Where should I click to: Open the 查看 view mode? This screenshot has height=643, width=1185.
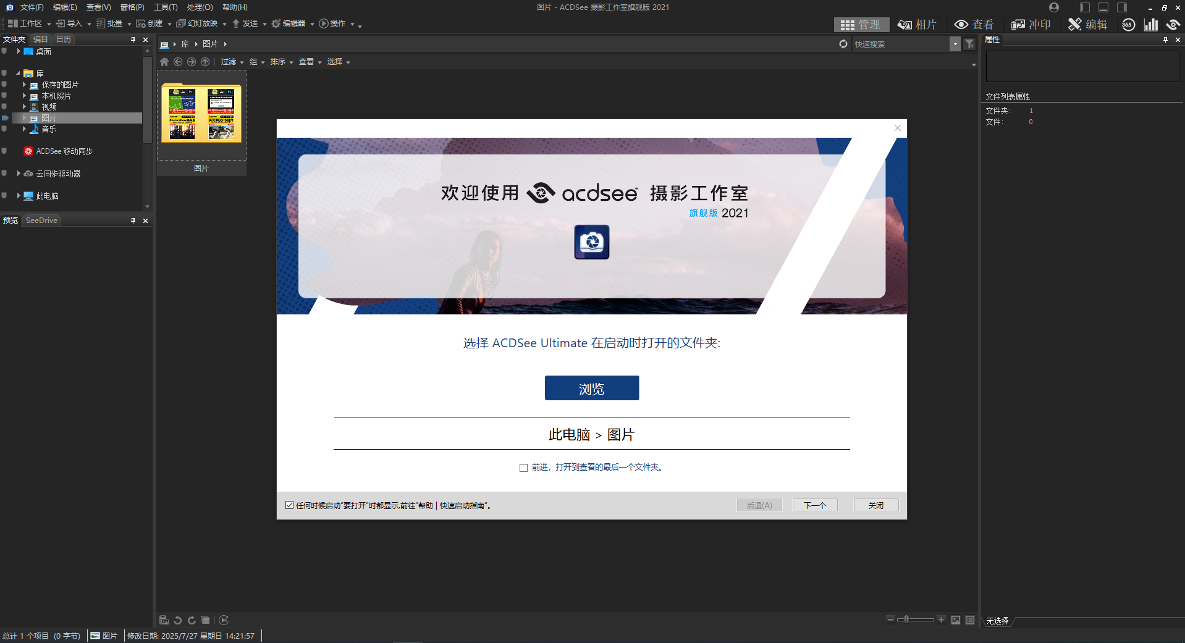(x=974, y=25)
